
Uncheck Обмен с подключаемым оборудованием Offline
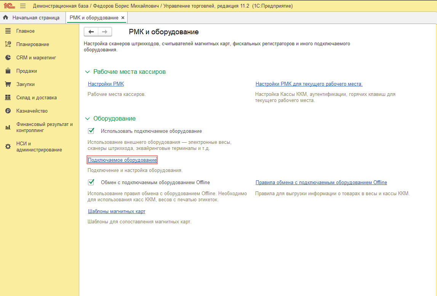point(91,182)
